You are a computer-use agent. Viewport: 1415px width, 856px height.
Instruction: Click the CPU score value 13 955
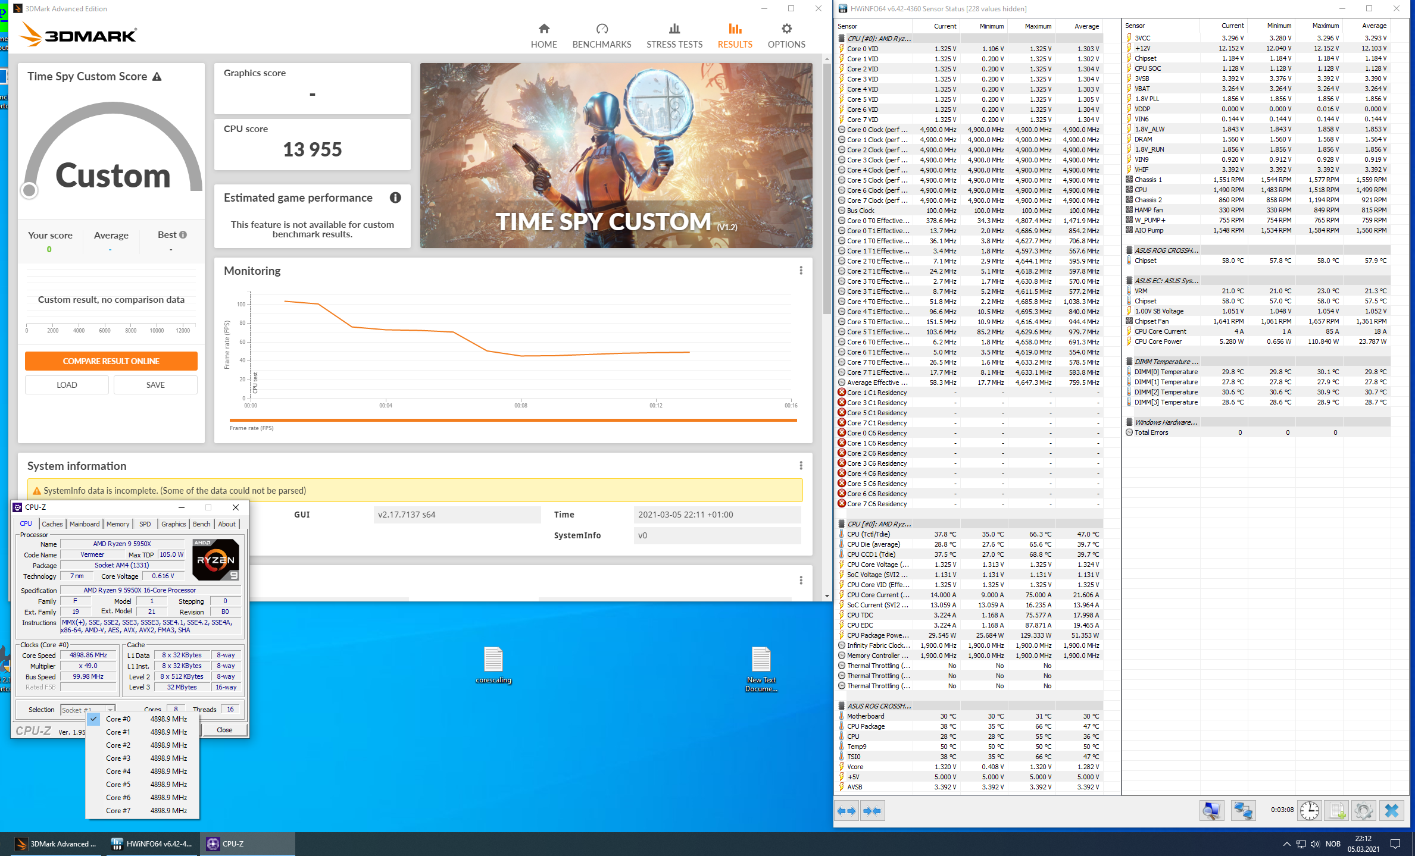(x=313, y=149)
